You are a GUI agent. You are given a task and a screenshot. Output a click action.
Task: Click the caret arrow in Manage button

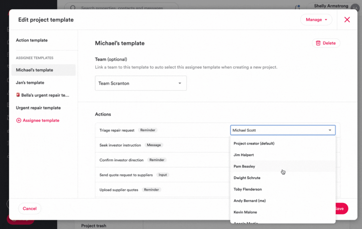[x=326, y=20]
